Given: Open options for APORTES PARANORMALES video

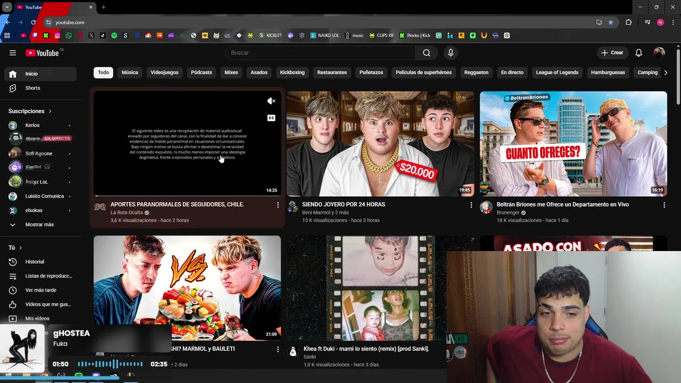Looking at the screenshot, I should (278, 205).
